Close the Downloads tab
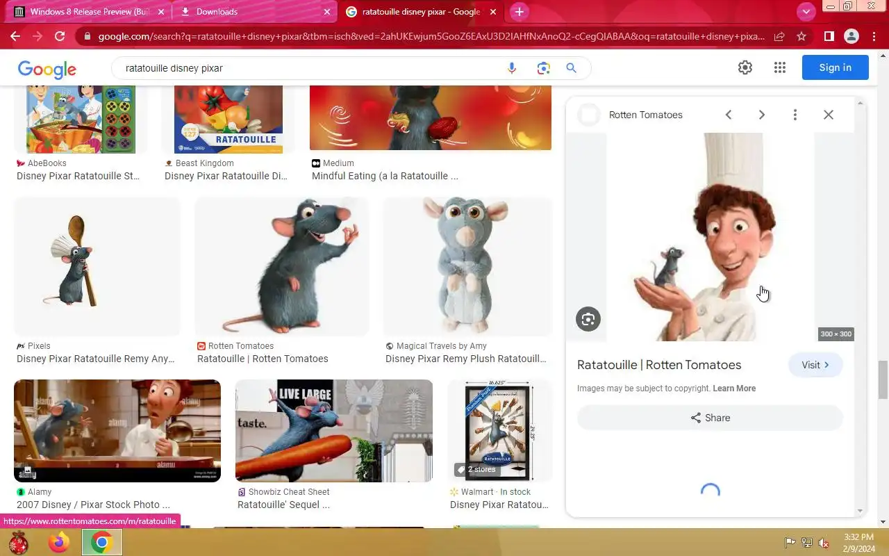 tap(327, 12)
